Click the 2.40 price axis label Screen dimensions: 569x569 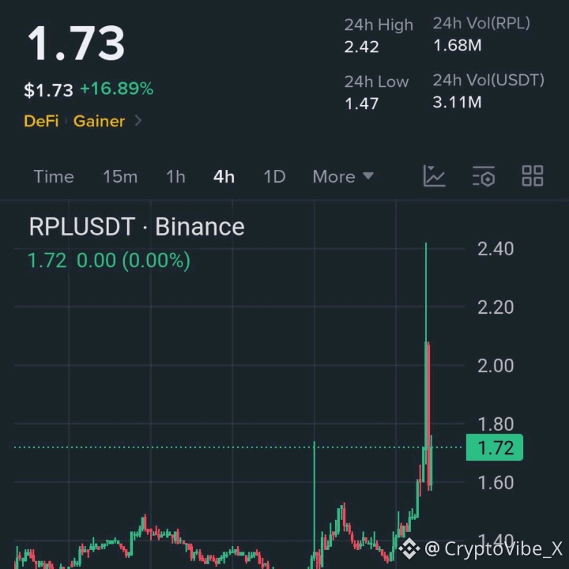pyautogui.click(x=496, y=249)
